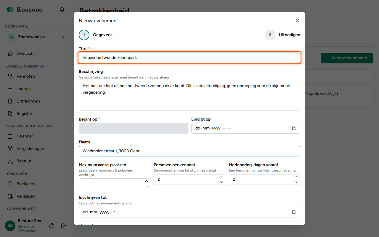
Task: Decrease Maximum aantal plaatsen with down arrow
Action: [x=146, y=186]
